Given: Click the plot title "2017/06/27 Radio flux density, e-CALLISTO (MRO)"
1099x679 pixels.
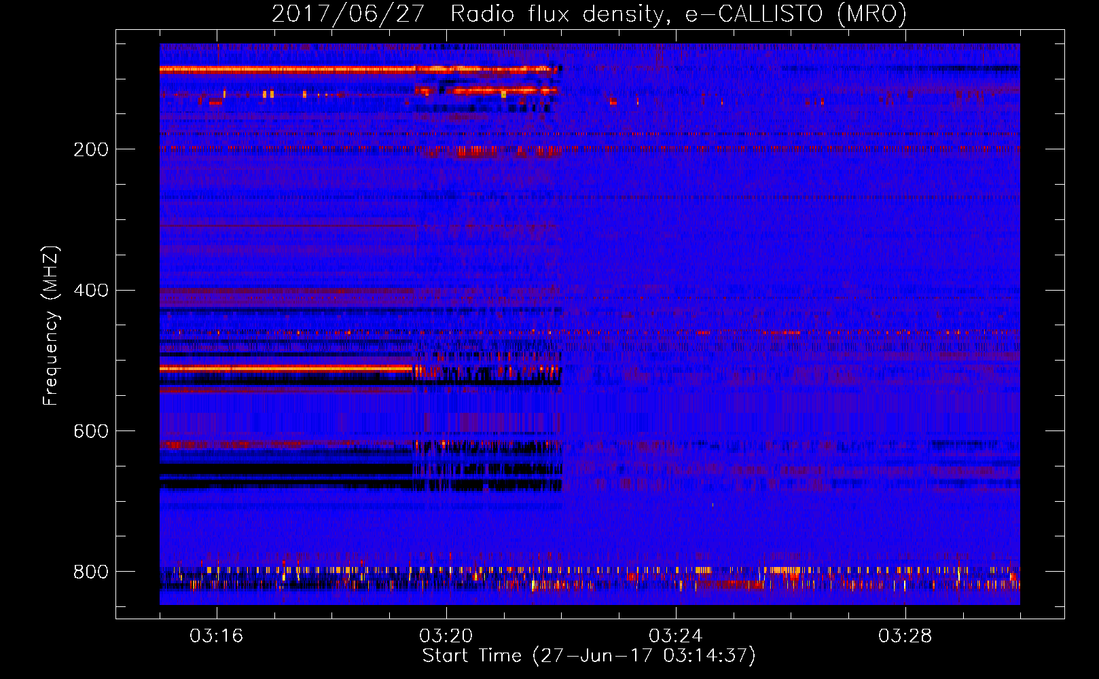Looking at the screenshot, I should click(x=589, y=14).
